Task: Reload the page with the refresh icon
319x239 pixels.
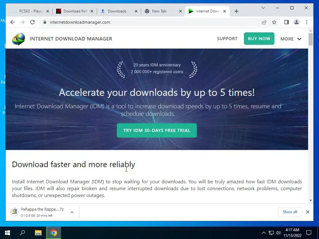Action: tap(32, 22)
